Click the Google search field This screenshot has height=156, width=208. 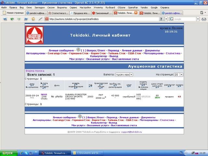pos(185,19)
